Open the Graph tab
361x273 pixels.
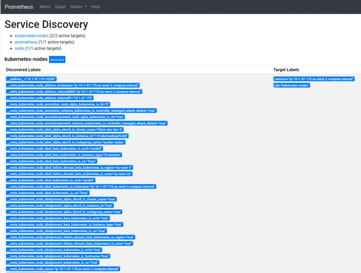[x=60, y=7]
